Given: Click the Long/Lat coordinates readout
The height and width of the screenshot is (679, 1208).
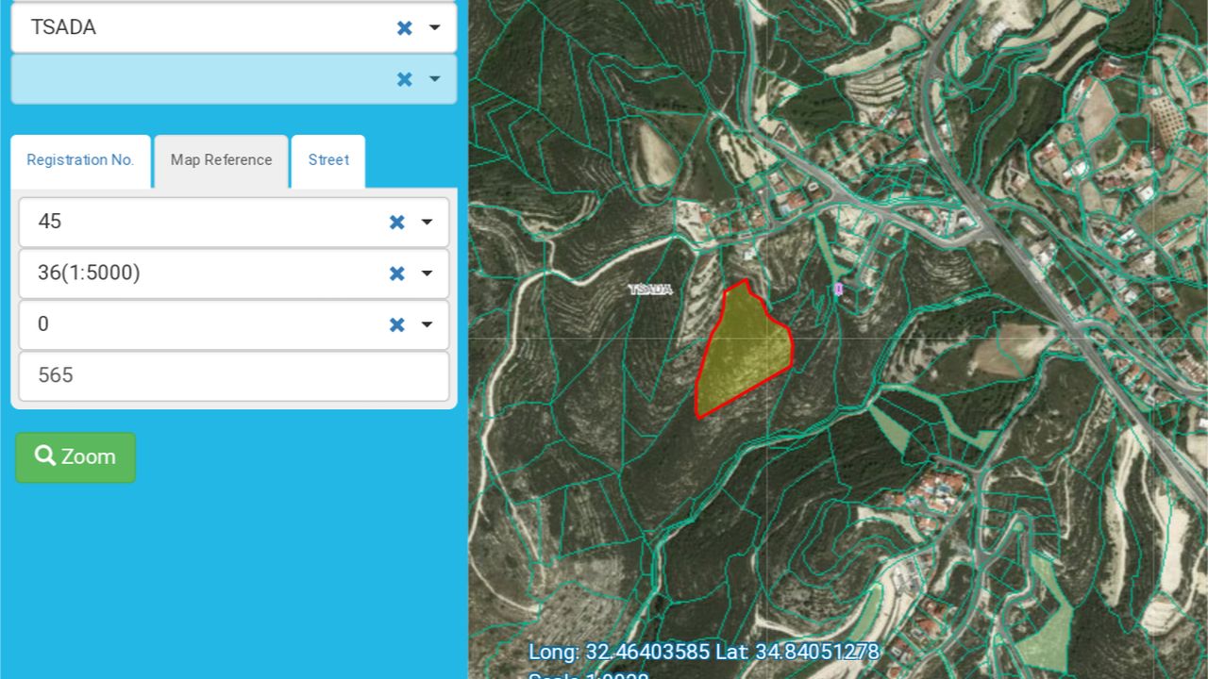Looking at the screenshot, I should pos(703,652).
